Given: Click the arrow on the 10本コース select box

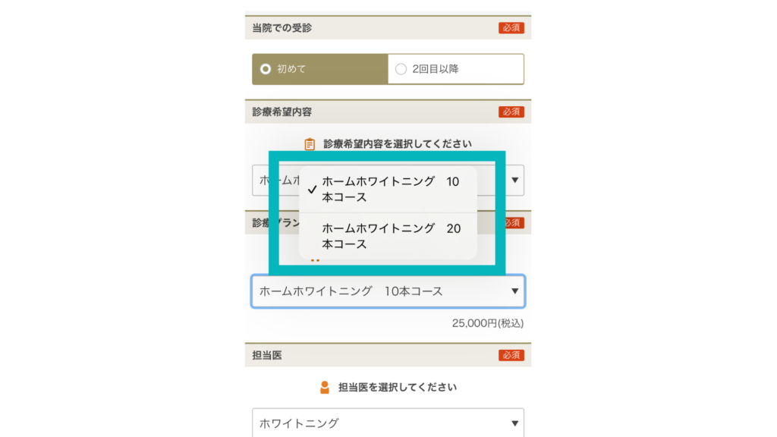Looking at the screenshot, I should pos(515,291).
